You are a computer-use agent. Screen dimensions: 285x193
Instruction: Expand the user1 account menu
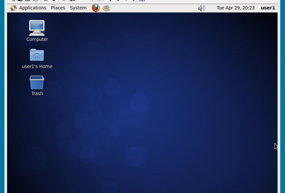coord(268,8)
